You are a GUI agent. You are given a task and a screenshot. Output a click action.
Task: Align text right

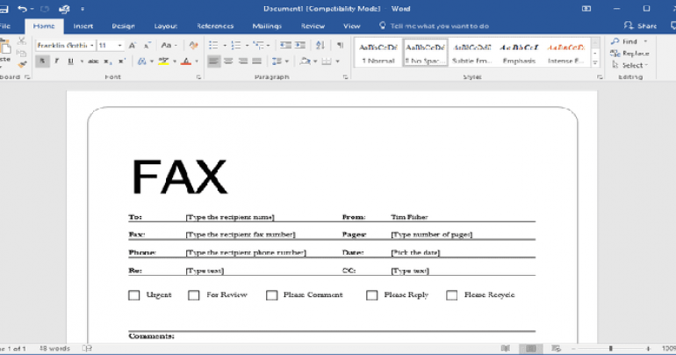[x=242, y=62]
